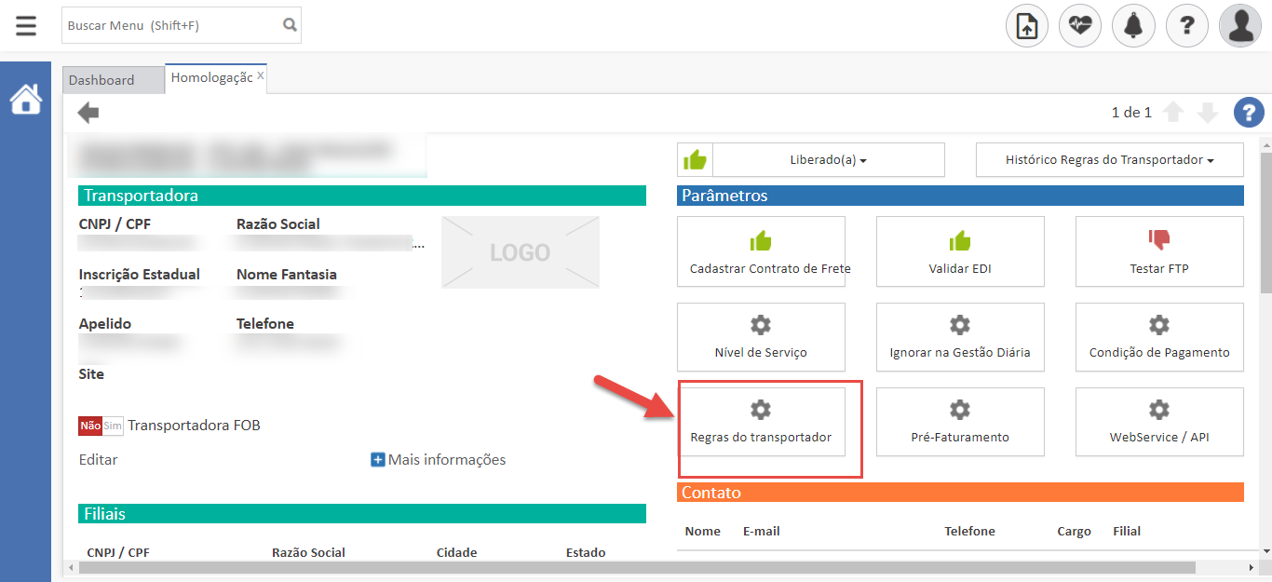Image resolution: width=1272 pixels, height=582 pixels.
Task: Click the blue help circle icon
Action: pyautogui.click(x=1248, y=113)
